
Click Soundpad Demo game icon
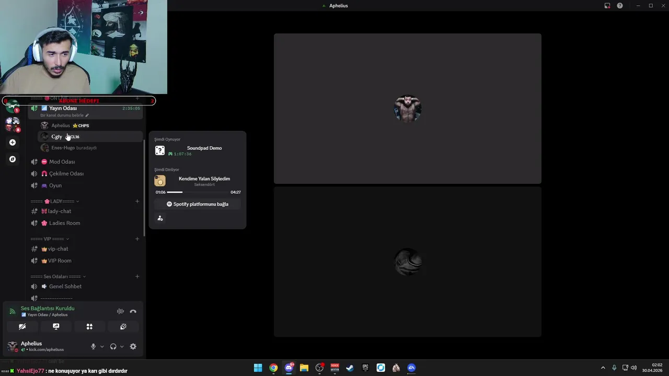click(x=160, y=150)
